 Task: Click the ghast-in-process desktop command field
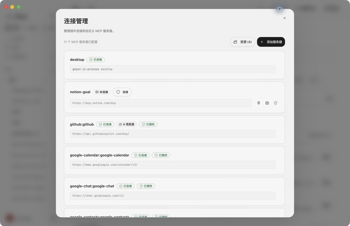pyautogui.click(x=172, y=69)
